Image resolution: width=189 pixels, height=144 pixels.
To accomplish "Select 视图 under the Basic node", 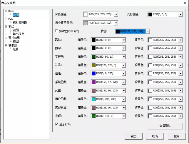I will (16, 15).
